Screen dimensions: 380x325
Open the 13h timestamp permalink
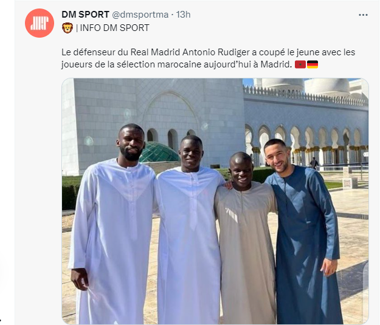tap(183, 15)
